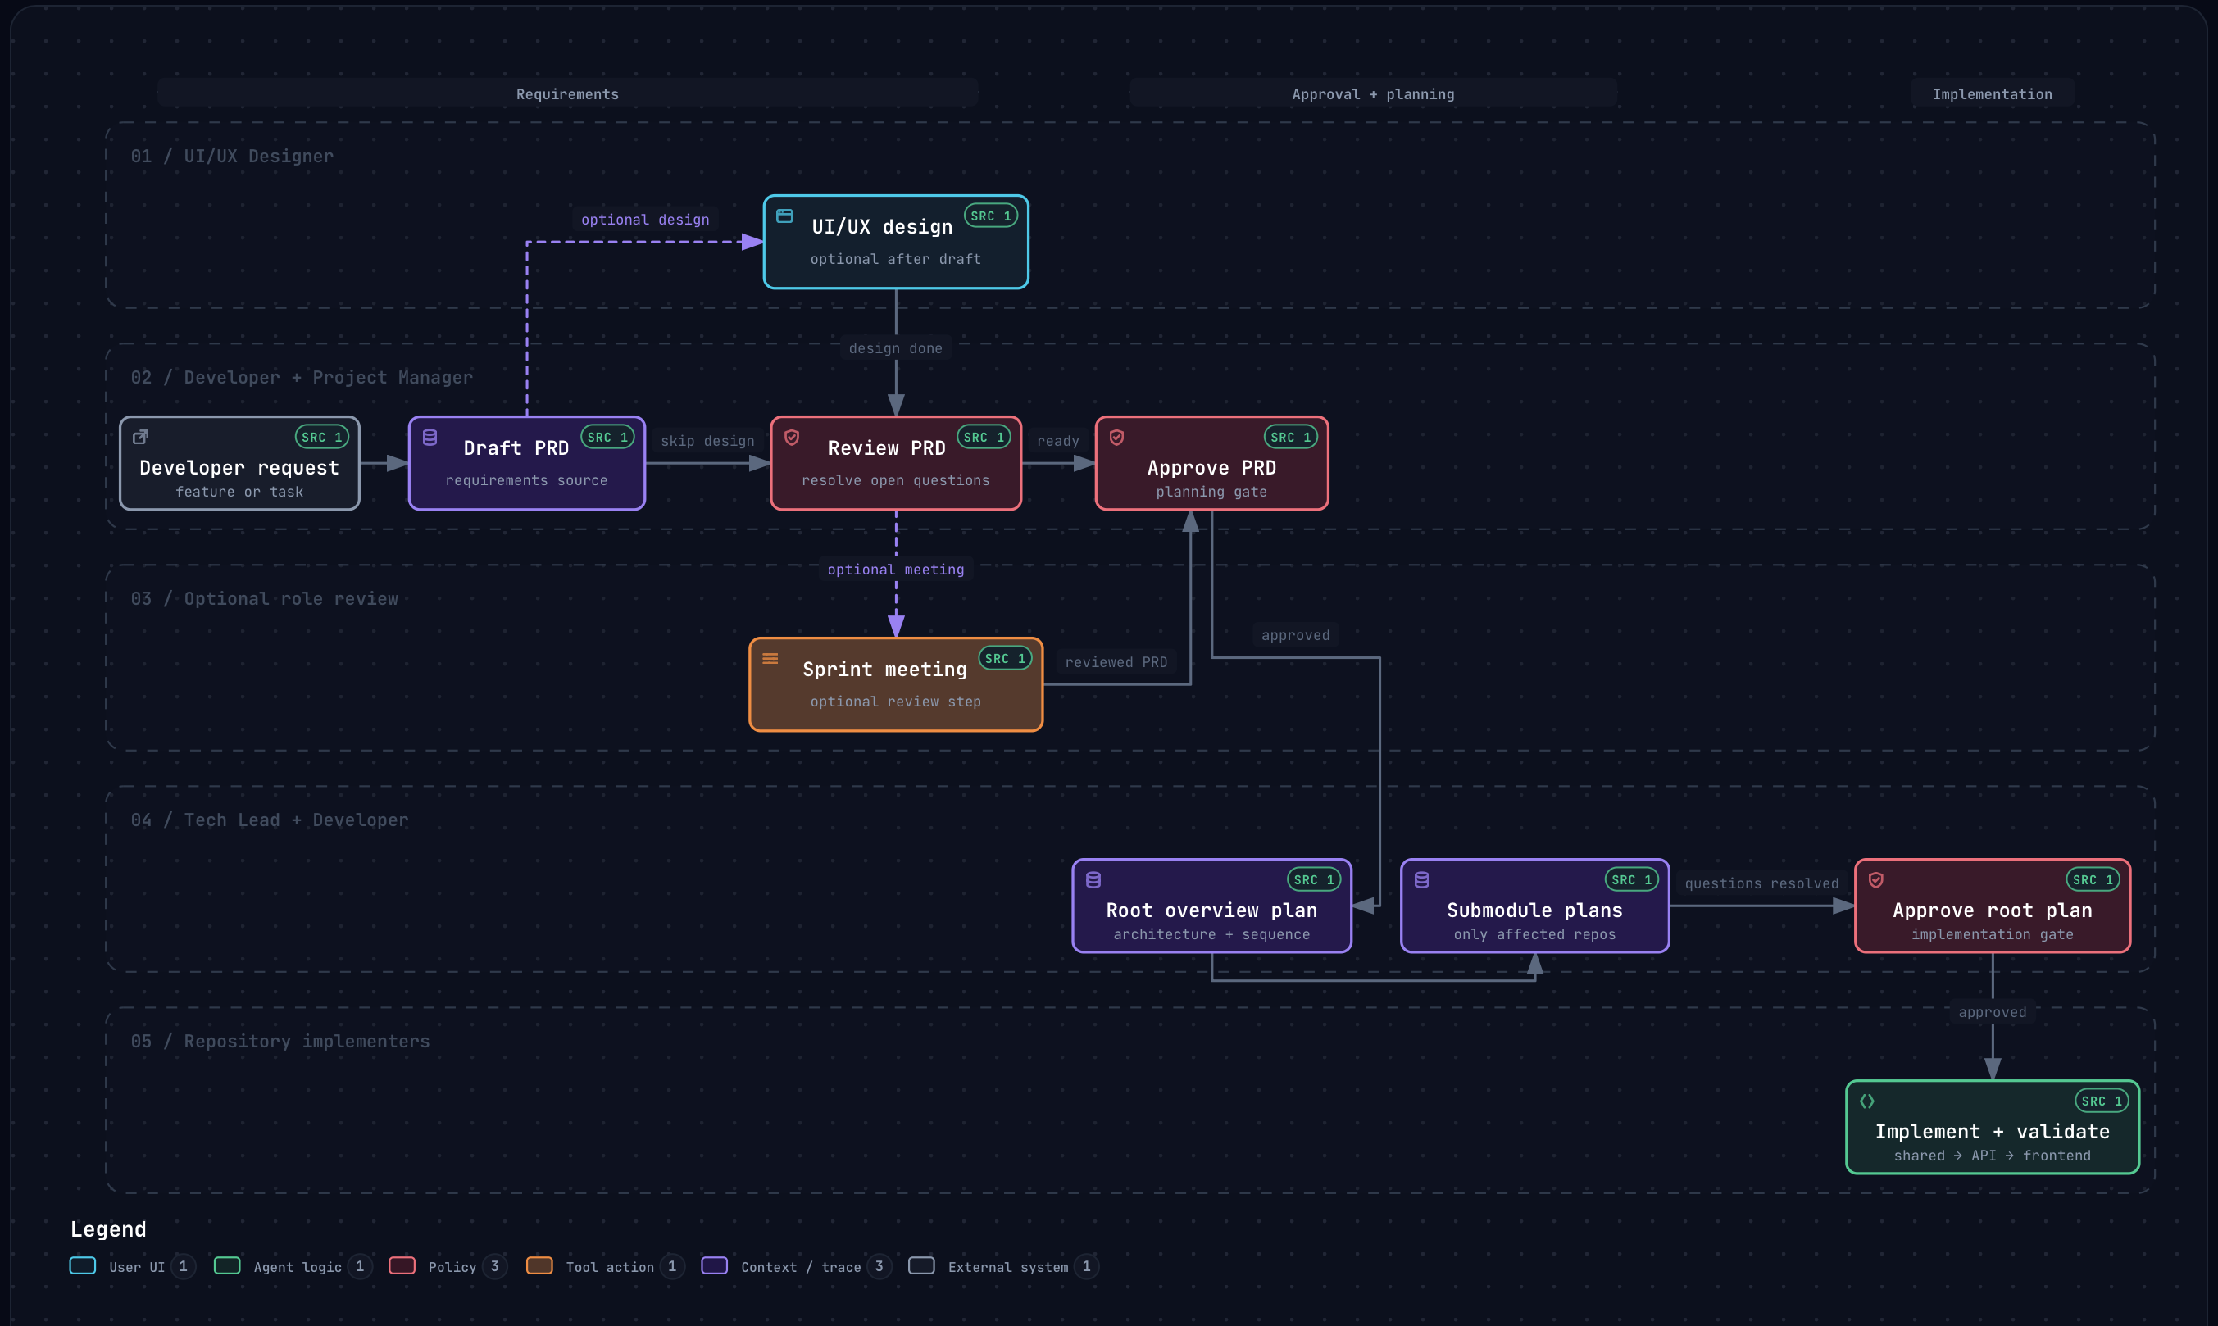Screen dimensions: 2218x1326
Task: Click the "optional design" edge label
Action: pos(645,220)
